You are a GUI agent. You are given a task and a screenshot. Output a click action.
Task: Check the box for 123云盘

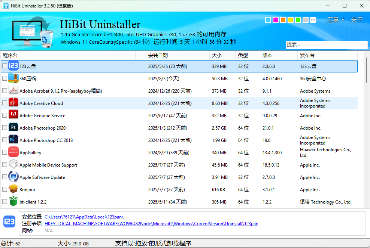pos(4,66)
